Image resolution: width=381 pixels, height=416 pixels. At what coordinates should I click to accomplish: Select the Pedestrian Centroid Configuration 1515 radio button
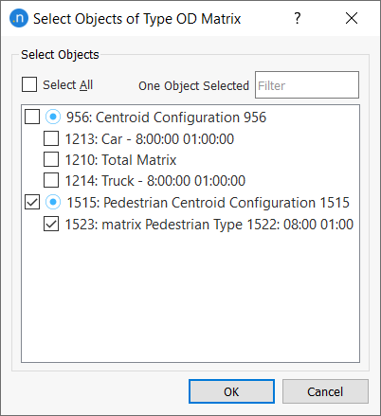53,202
